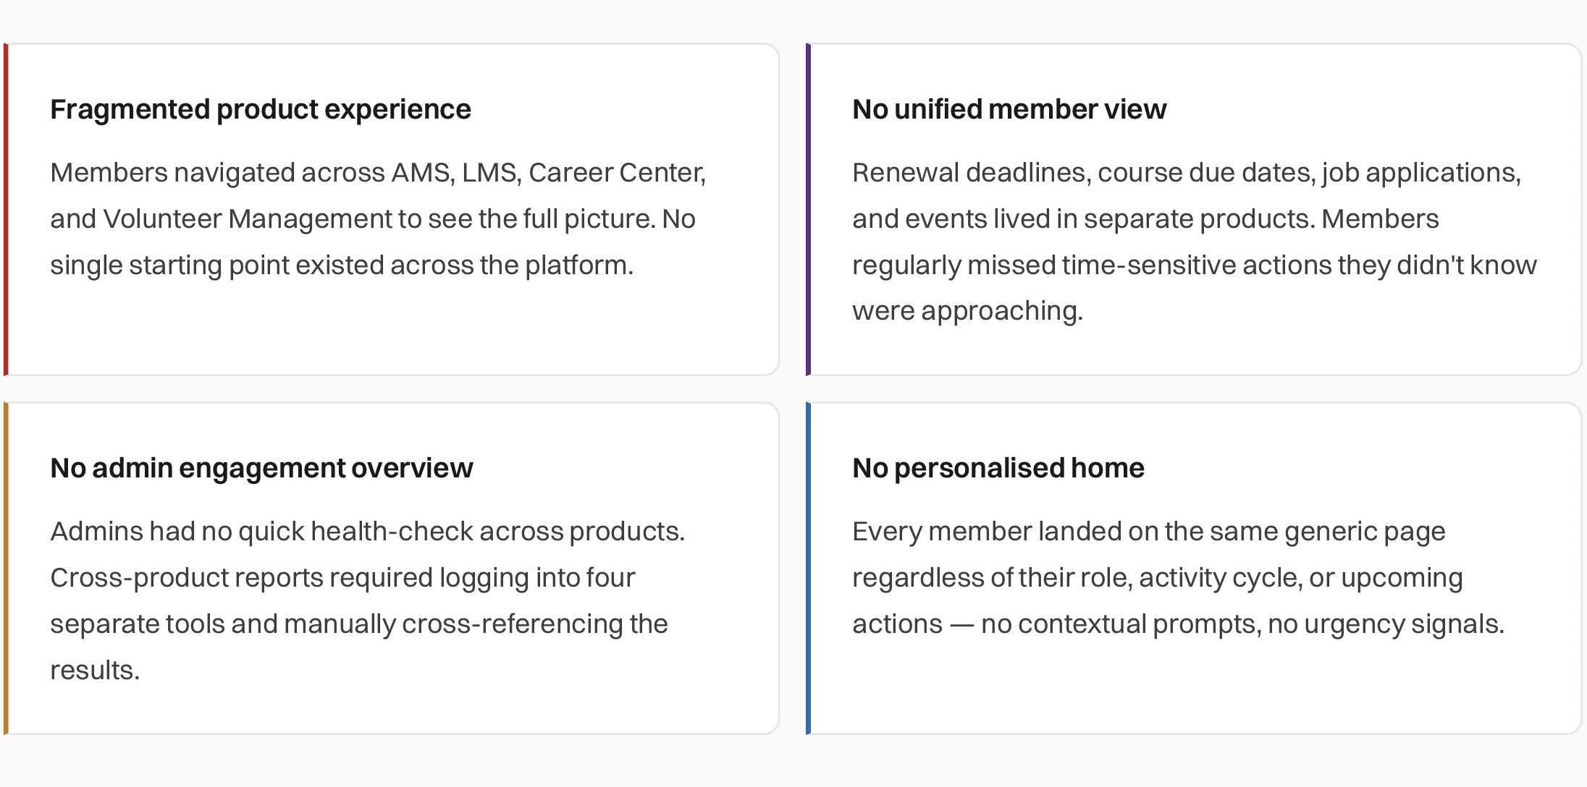
Task: Click the orange accent bar on the admin card
Action: click(6, 568)
